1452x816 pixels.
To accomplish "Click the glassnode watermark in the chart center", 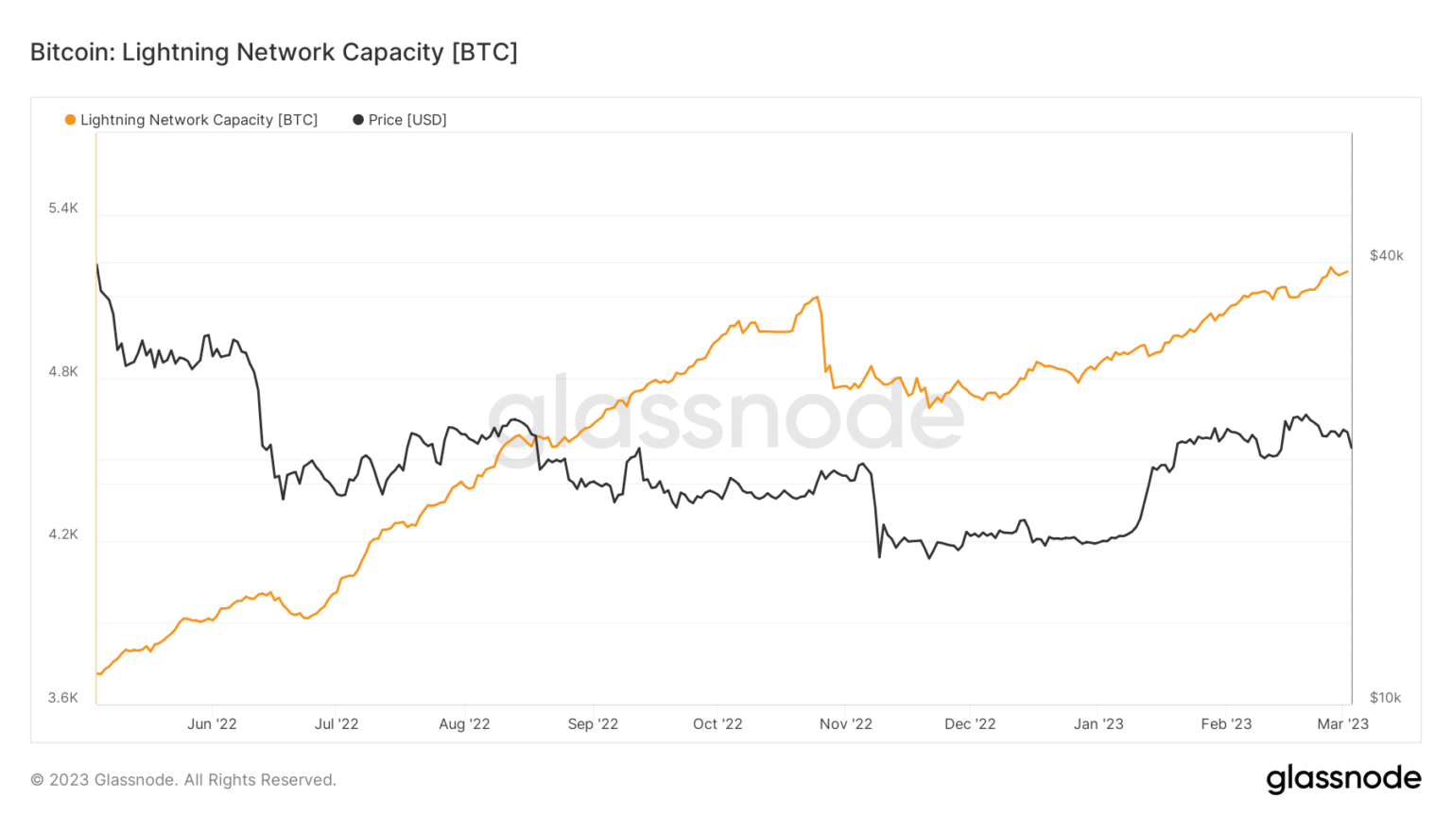I will [x=726, y=417].
